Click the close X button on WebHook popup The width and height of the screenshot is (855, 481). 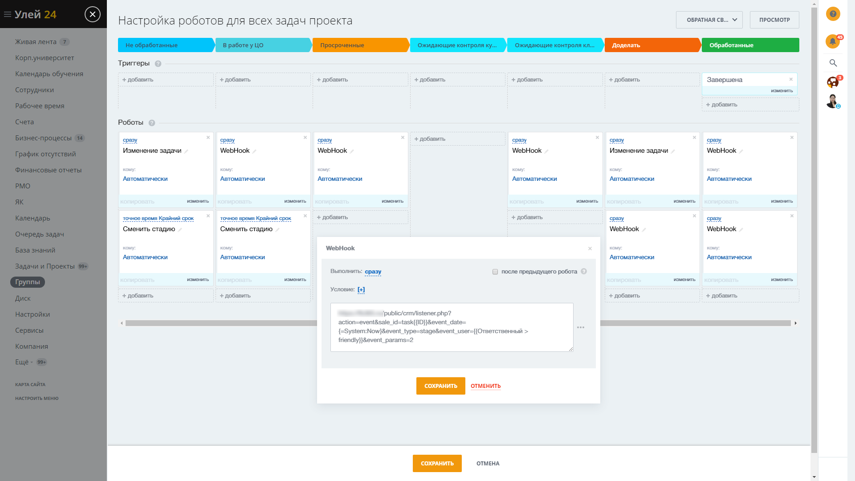point(589,249)
